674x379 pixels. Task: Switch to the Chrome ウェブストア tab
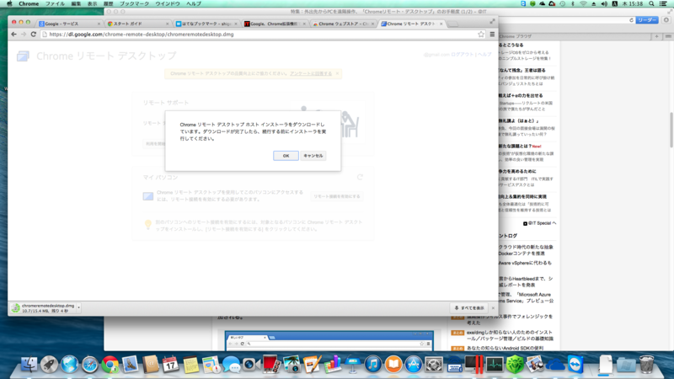point(343,24)
